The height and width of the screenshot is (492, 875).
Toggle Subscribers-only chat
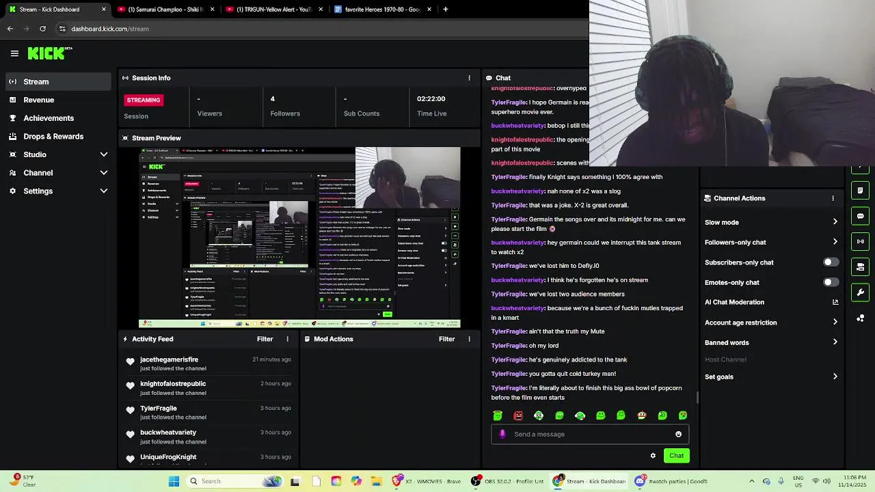[831, 262]
